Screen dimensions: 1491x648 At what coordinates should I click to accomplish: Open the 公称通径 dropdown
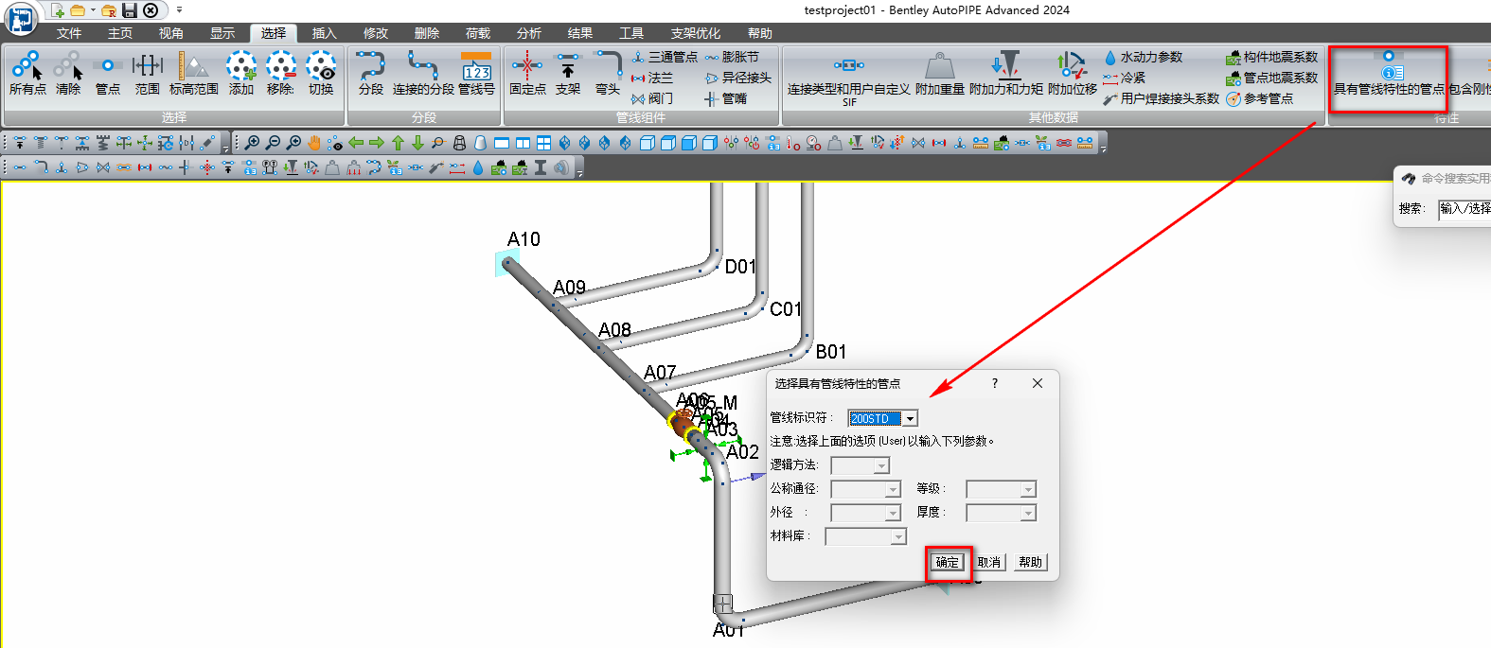(x=865, y=489)
